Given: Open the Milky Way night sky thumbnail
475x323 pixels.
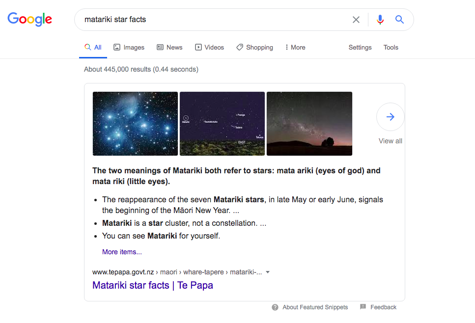Looking at the screenshot, I should point(309,124).
